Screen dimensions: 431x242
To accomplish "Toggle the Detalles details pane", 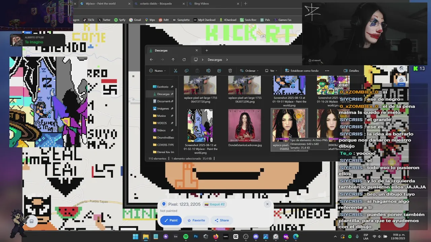I will pyautogui.click(x=351, y=71).
